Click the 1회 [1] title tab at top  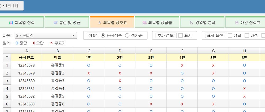(x=11, y=6)
